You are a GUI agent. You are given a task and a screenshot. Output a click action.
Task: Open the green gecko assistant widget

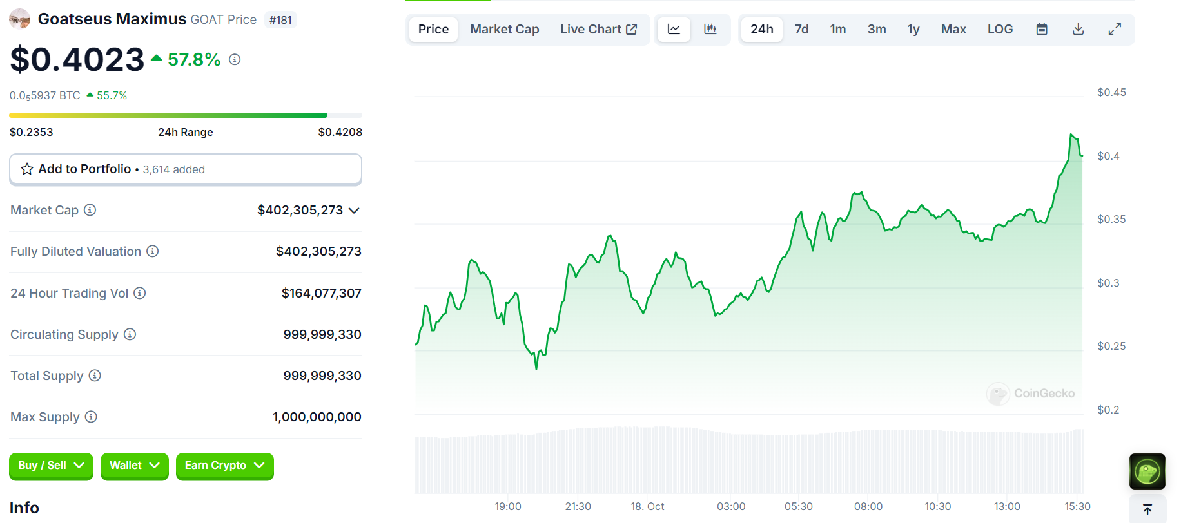click(1147, 471)
